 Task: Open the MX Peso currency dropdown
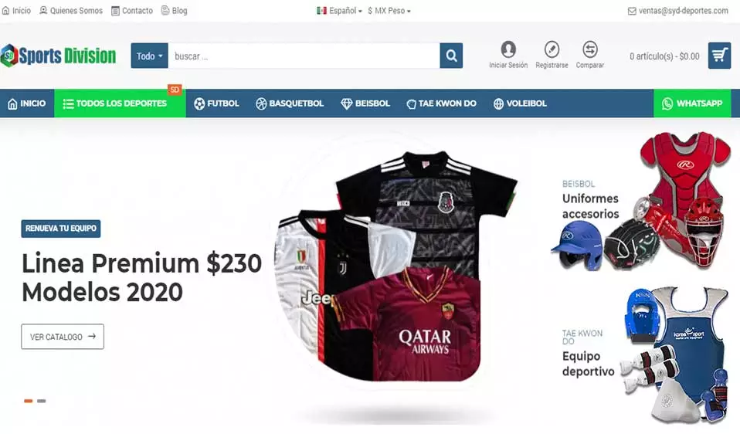tap(389, 10)
